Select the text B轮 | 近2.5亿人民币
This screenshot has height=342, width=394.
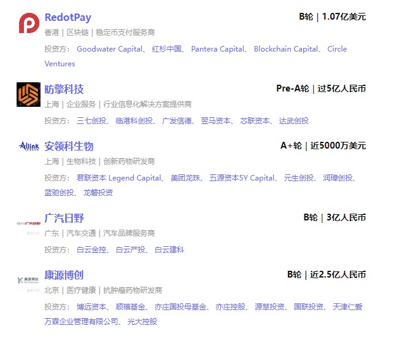point(326,274)
